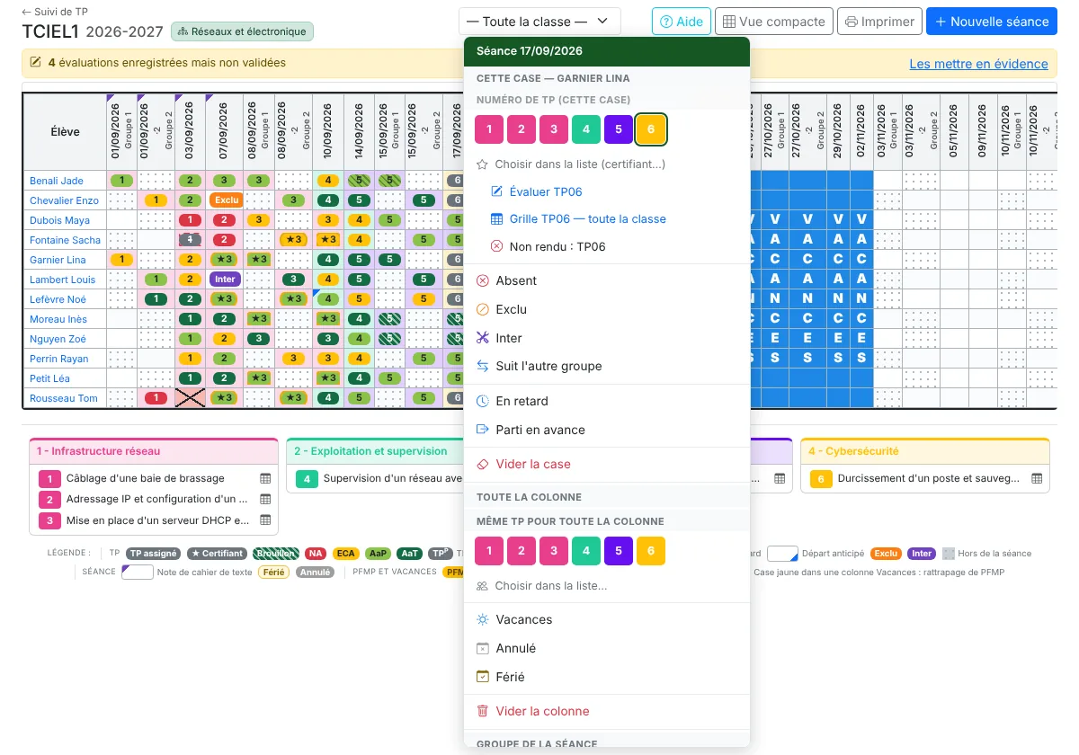Open the grid icon for Câblage d'une baie de brassage
Screen dimensions: 1079x755
click(265, 479)
